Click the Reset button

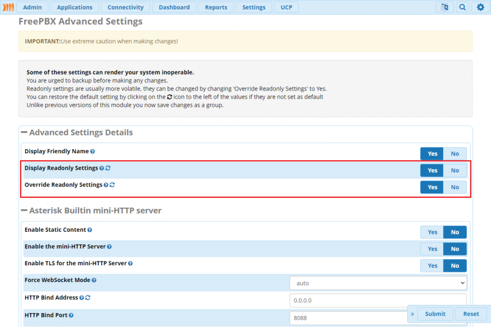(470, 314)
